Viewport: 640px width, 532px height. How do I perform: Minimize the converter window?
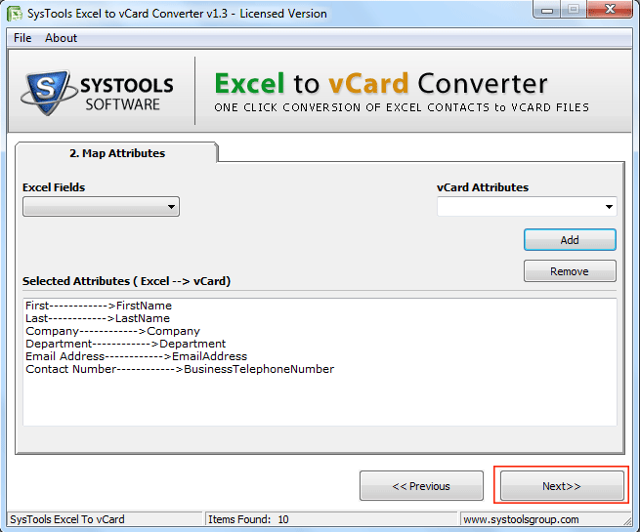547,10
